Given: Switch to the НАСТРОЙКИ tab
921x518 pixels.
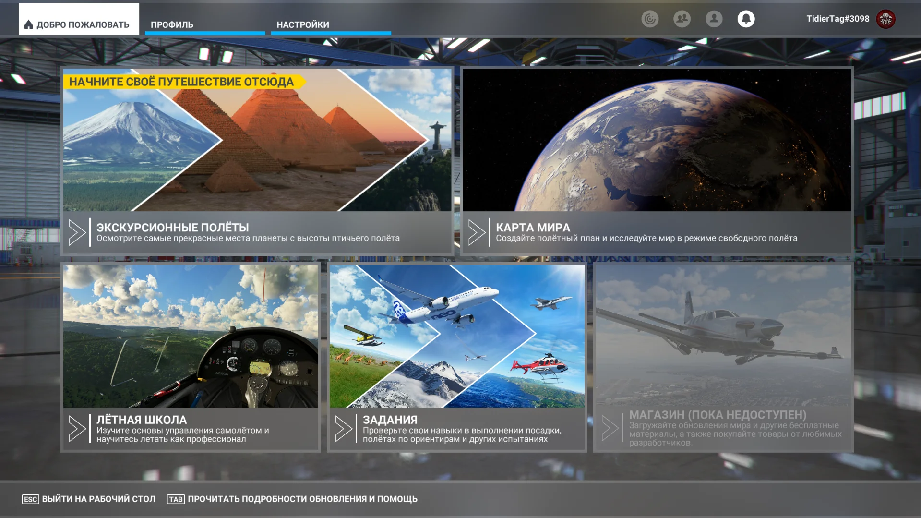Looking at the screenshot, I should [331, 24].
